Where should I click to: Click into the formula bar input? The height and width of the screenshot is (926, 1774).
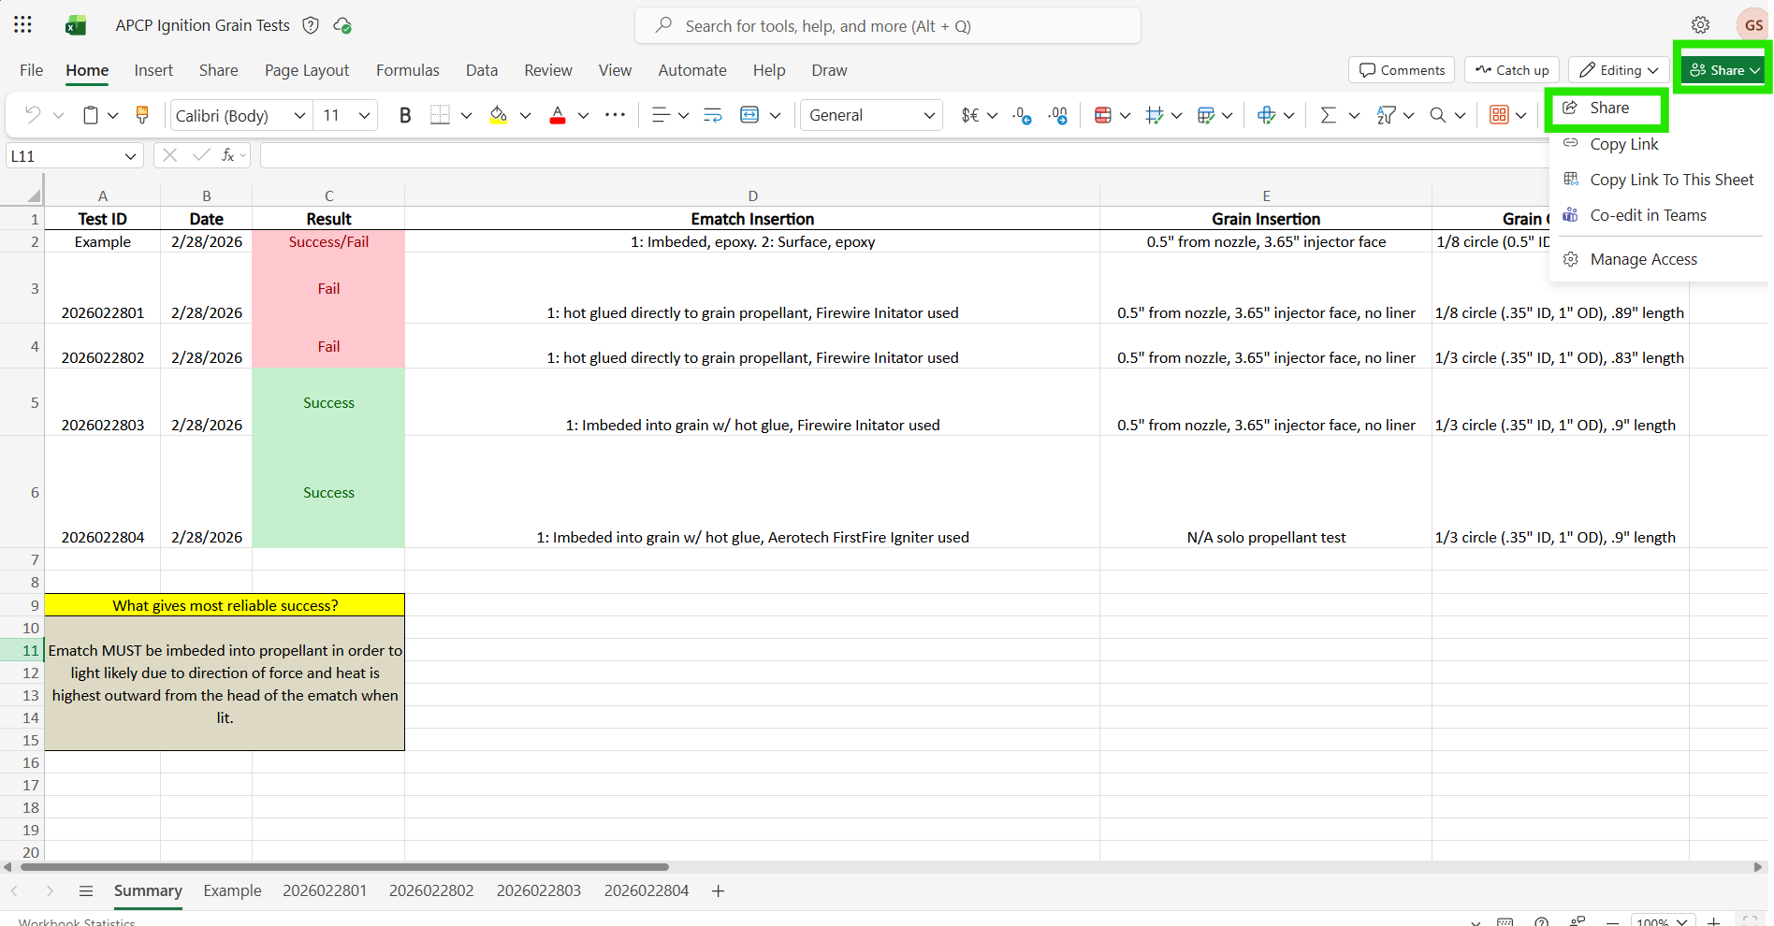point(903,155)
